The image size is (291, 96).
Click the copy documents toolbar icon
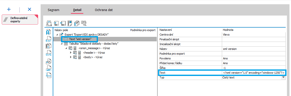[x=77, y=23]
